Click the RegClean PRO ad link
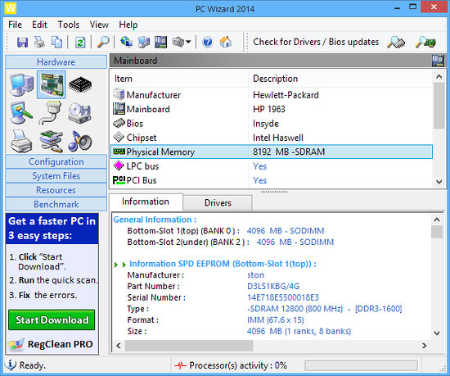The height and width of the screenshot is (376, 450). click(51, 344)
